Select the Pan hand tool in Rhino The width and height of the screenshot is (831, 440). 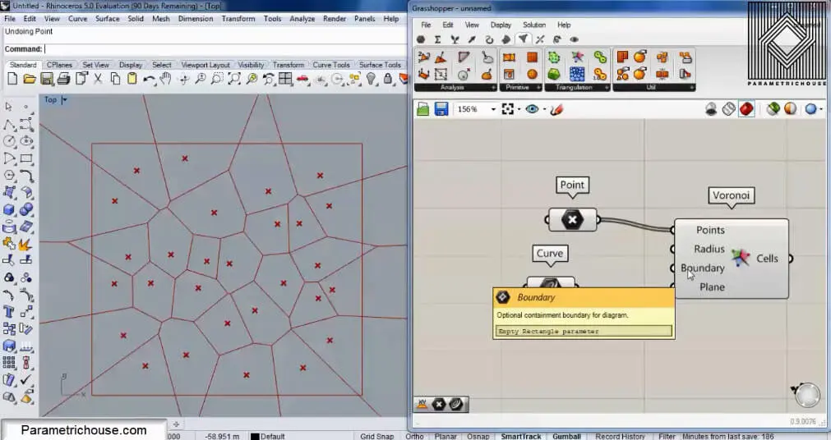166,79
